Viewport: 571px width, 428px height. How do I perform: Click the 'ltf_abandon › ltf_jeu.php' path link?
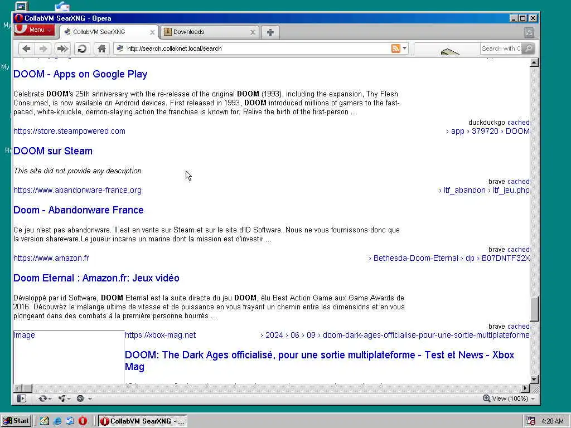coord(484,190)
